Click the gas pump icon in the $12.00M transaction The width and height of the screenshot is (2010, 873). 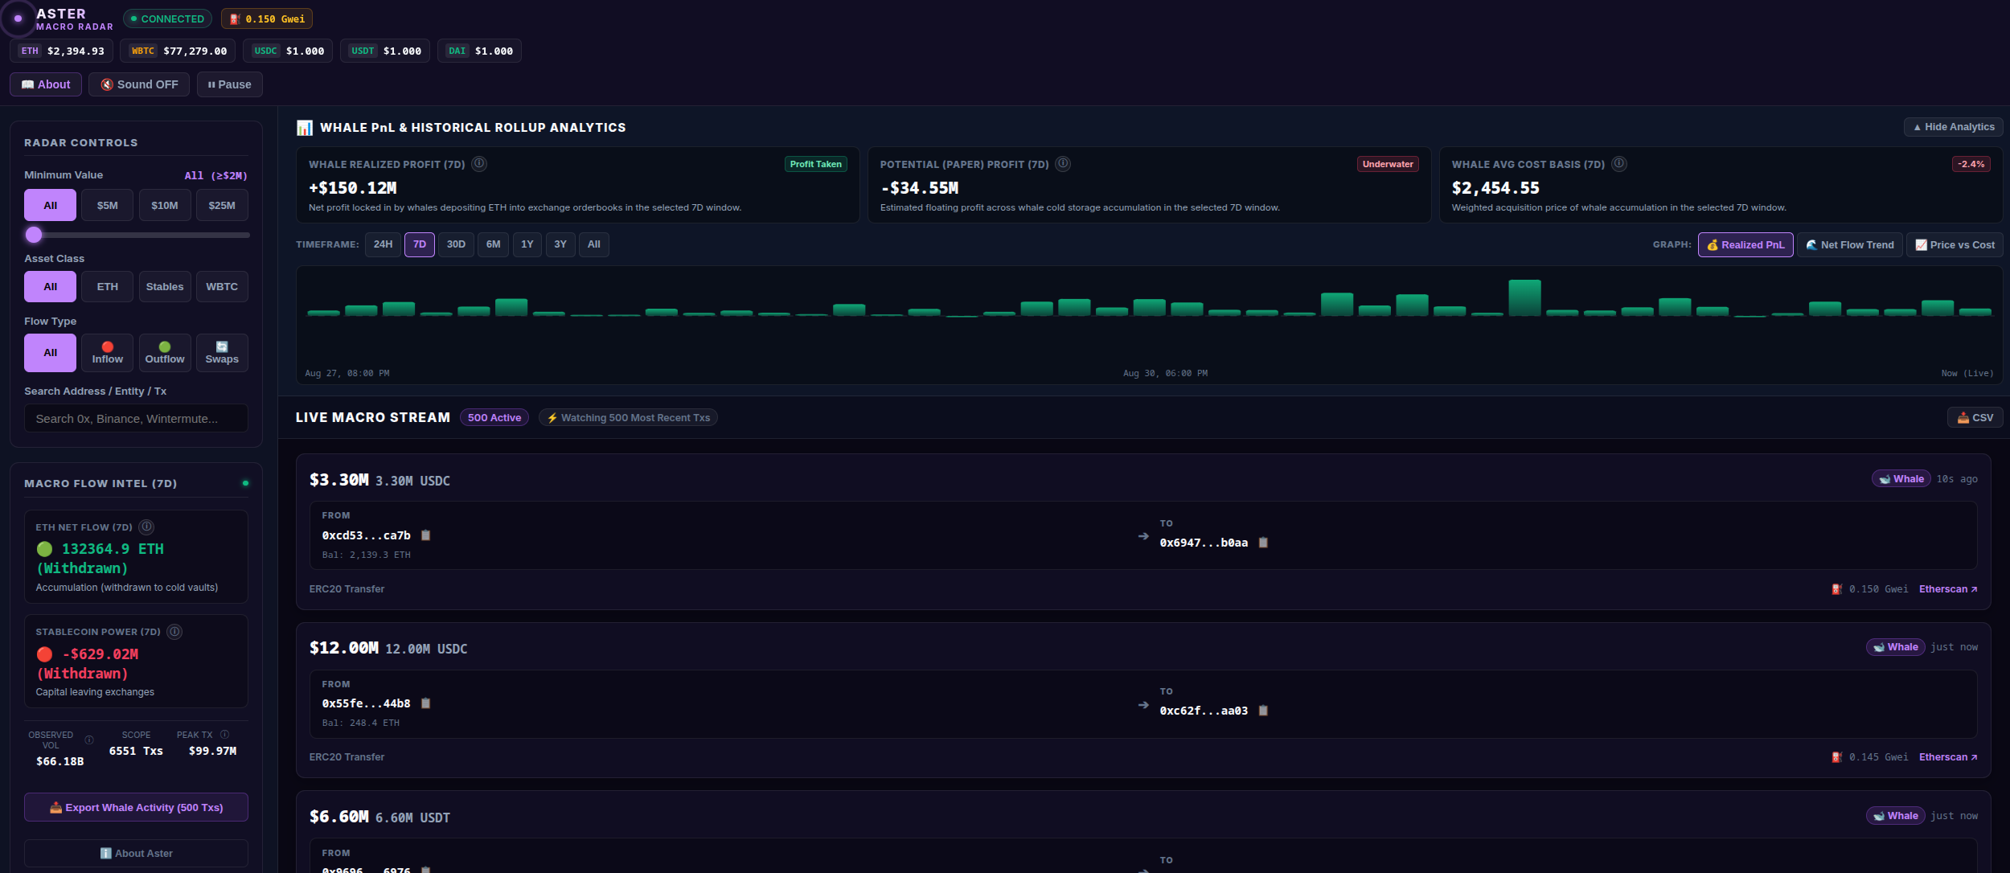point(1836,757)
